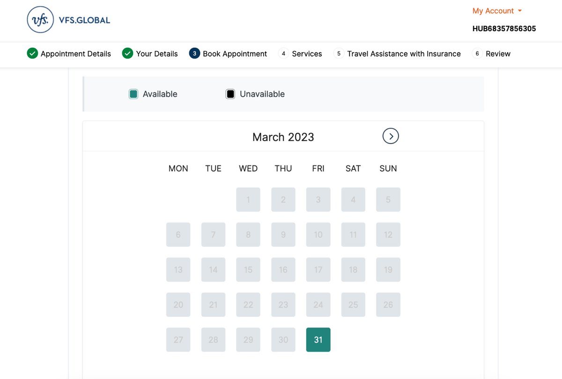Click the Available legend label

click(x=160, y=94)
